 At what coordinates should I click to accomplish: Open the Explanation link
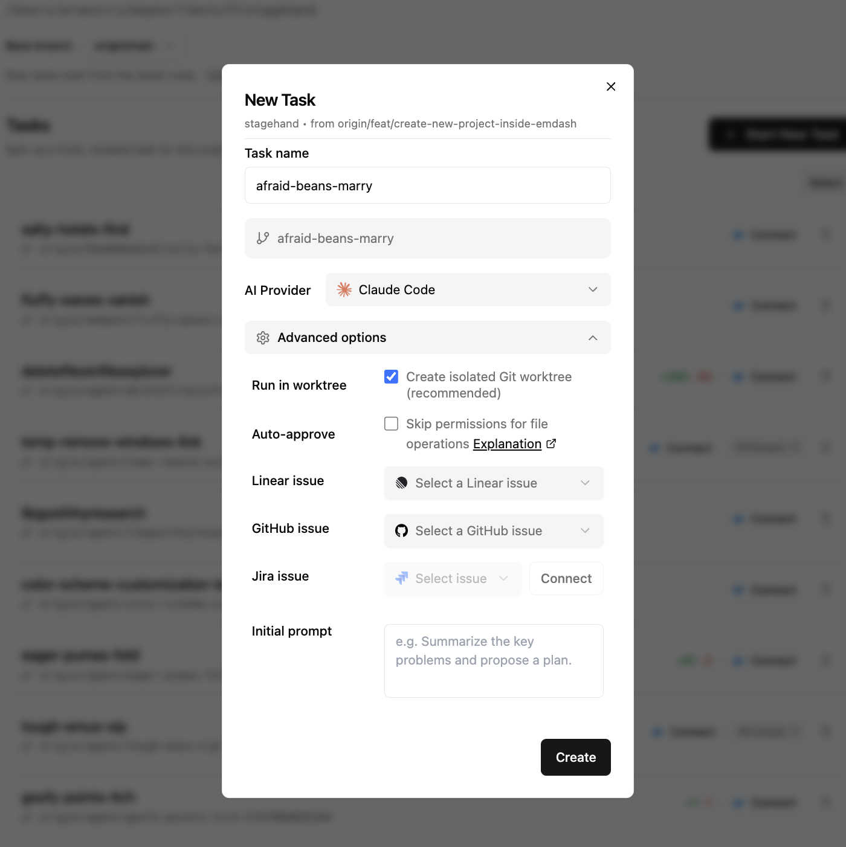click(x=507, y=444)
